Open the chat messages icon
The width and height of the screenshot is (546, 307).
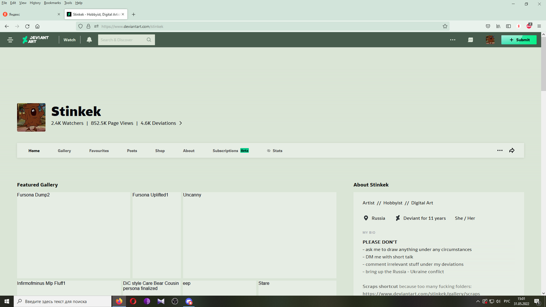470,40
